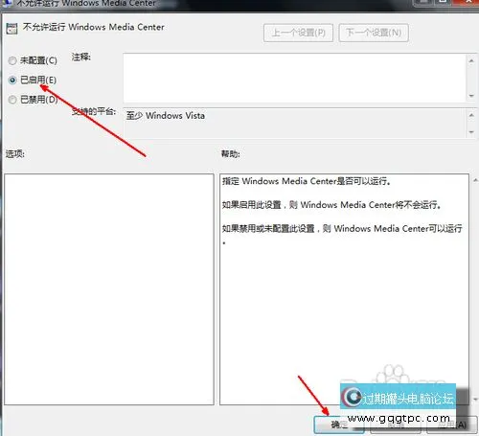This screenshot has height=436, width=479.
Task: Select the 已启用(E) radio button
Action: [x=12, y=80]
